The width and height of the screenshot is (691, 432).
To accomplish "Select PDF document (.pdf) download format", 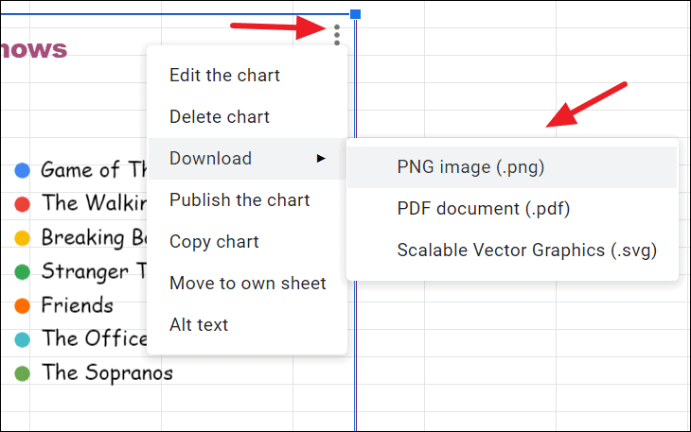I will point(483,209).
